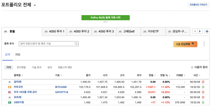This screenshot has height=106, width=211.
Task: Click the Tether icon in USDT/원 row
Action: 10,102
